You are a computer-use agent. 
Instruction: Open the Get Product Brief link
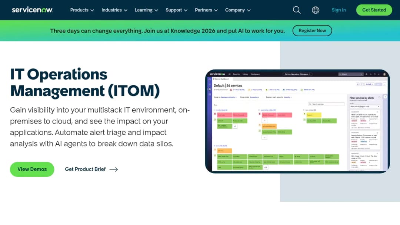(x=91, y=169)
